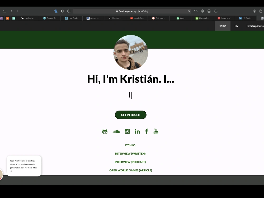Open the INTERVIEW (WRITTEN) link
Image resolution: width=264 pixels, height=198 pixels.
click(x=130, y=154)
